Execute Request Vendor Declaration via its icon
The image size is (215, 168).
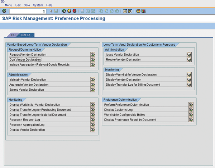[x=93, y=54]
